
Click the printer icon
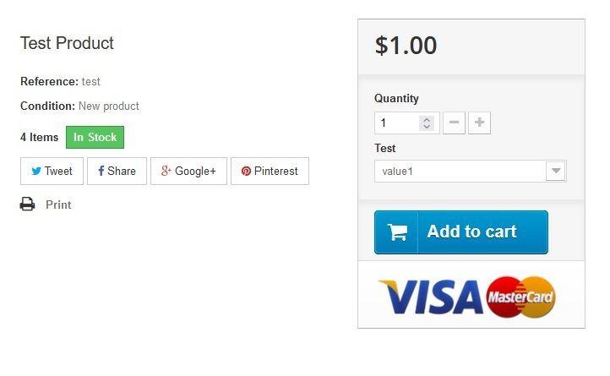pos(27,204)
